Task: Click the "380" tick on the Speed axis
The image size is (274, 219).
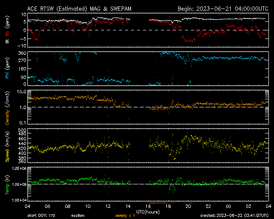Action: tap(22, 158)
